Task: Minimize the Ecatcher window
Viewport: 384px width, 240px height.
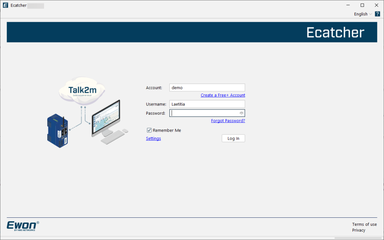Action: [348, 5]
